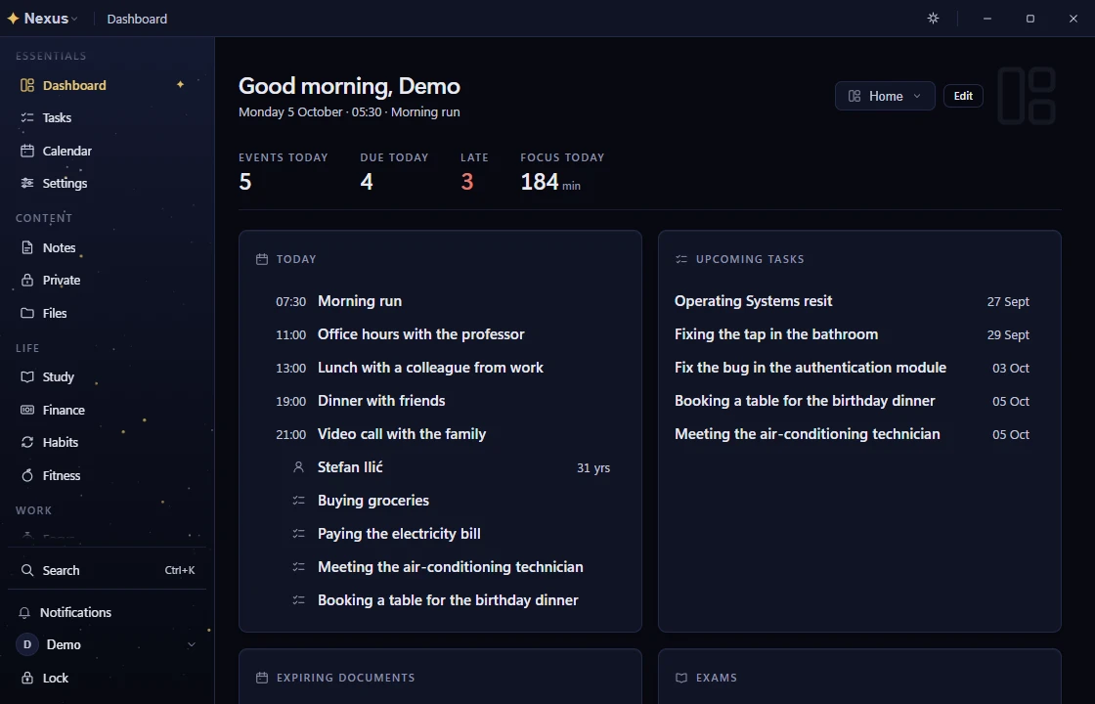Expand the Demo account chevron
This screenshot has width=1095, height=704.
coord(192,644)
